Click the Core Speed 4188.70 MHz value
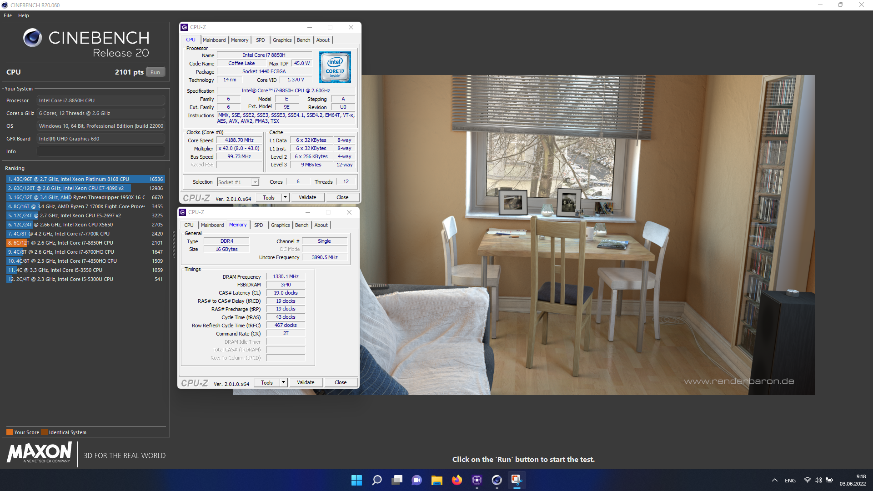873x491 pixels. [239, 140]
